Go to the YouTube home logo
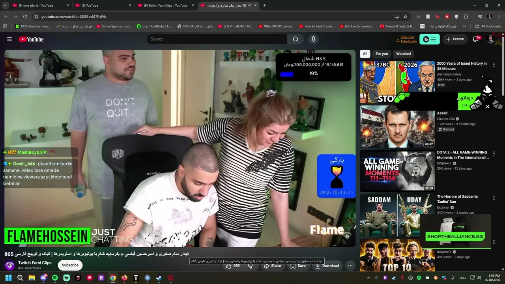 [31, 39]
